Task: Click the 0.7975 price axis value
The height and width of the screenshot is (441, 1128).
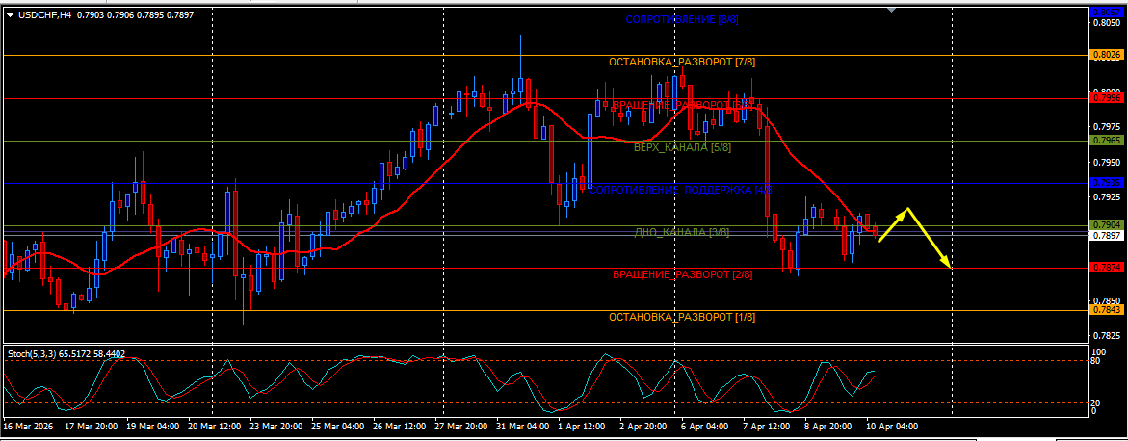Action: pos(1107,126)
